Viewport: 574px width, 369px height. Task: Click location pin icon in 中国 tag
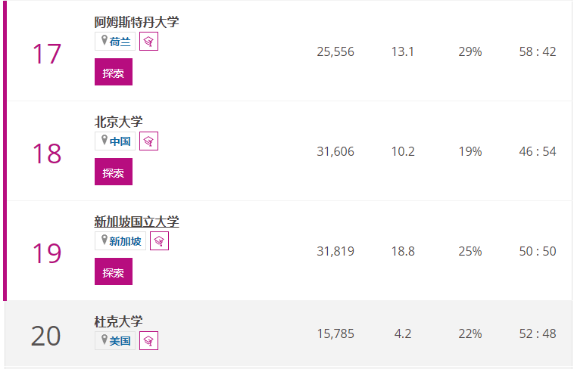point(105,140)
